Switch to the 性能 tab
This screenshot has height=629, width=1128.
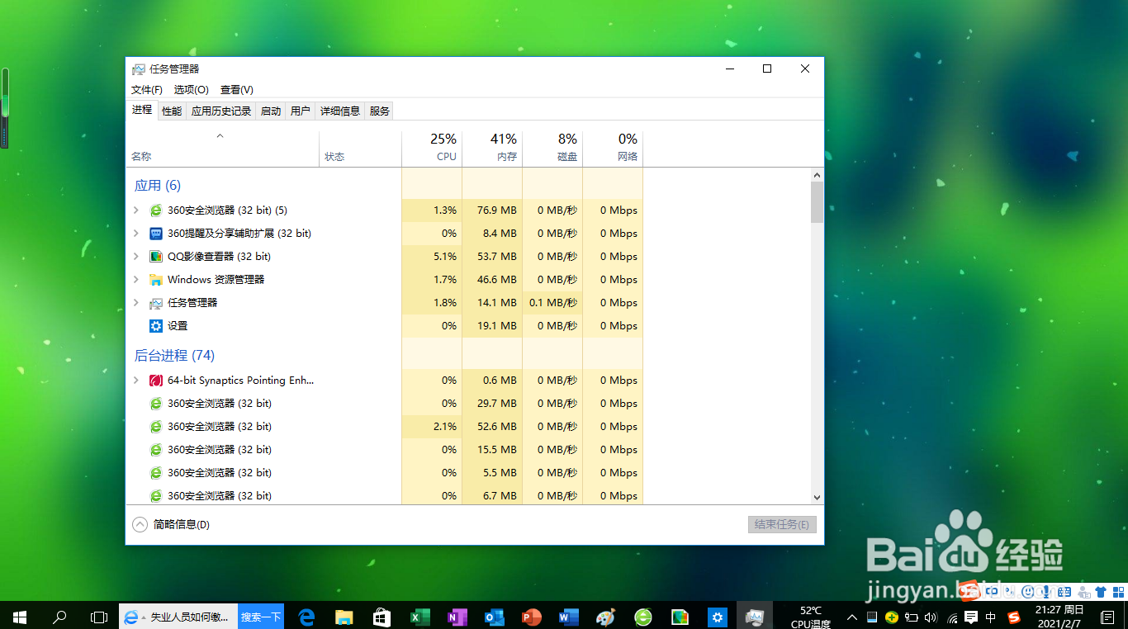[x=172, y=111]
